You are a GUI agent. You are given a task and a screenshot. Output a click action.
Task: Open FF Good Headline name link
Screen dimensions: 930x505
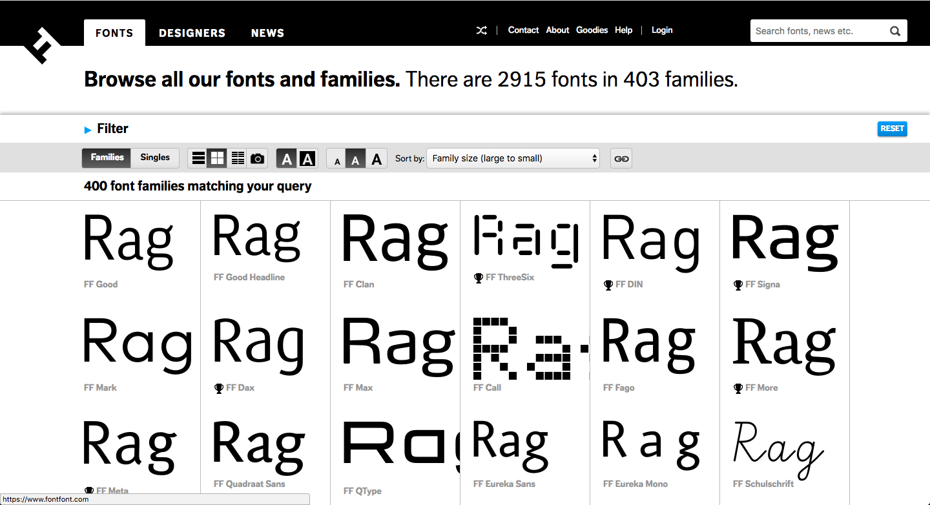pyautogui.click(x=249, y=278)
